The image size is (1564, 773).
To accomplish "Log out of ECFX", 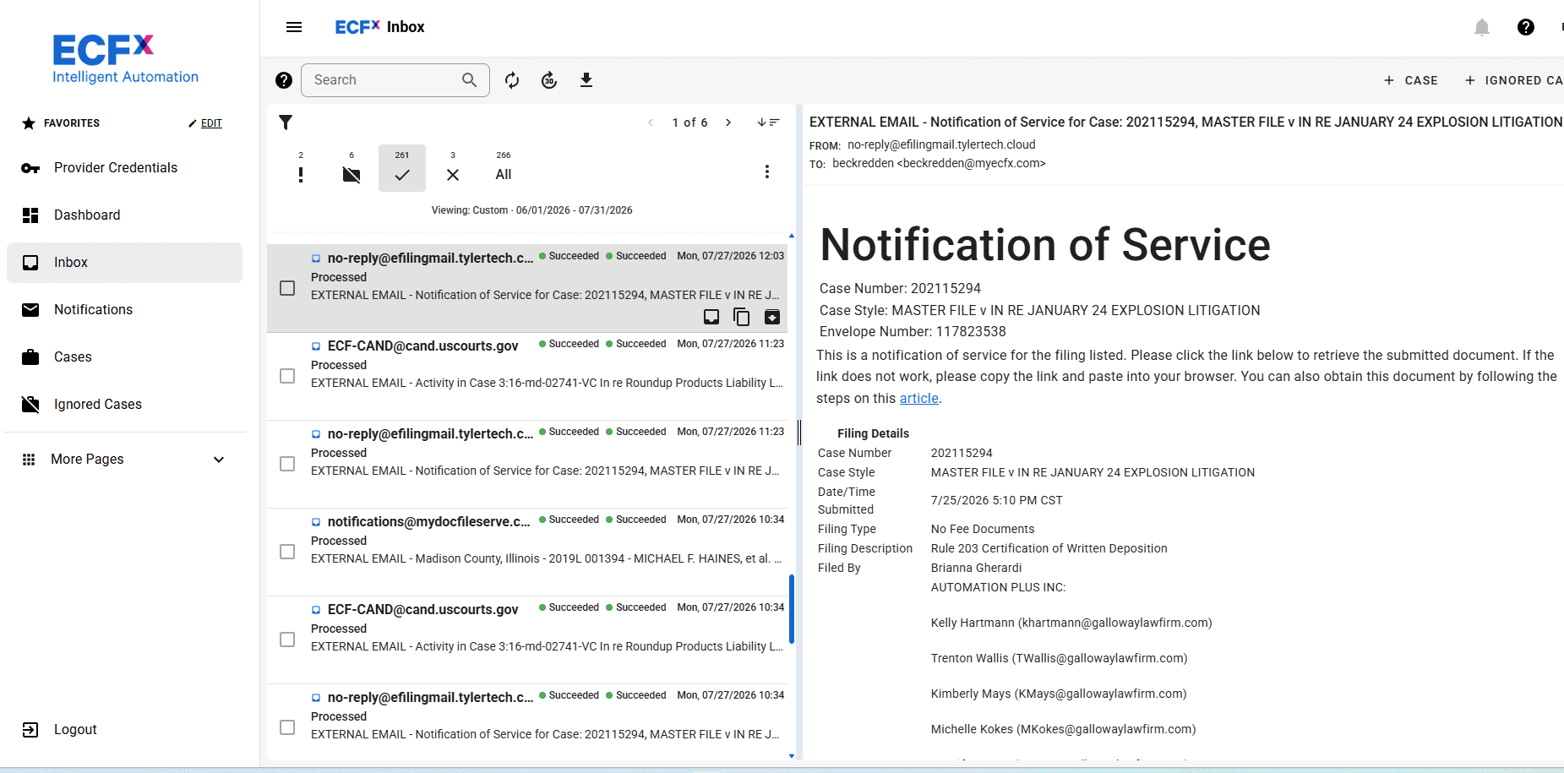I will coord(125,730).
